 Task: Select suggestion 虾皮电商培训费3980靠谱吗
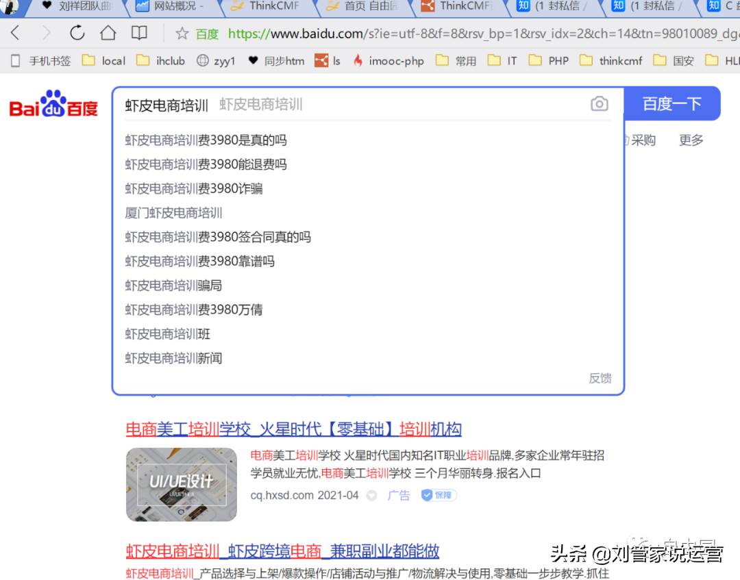(199, 261)
